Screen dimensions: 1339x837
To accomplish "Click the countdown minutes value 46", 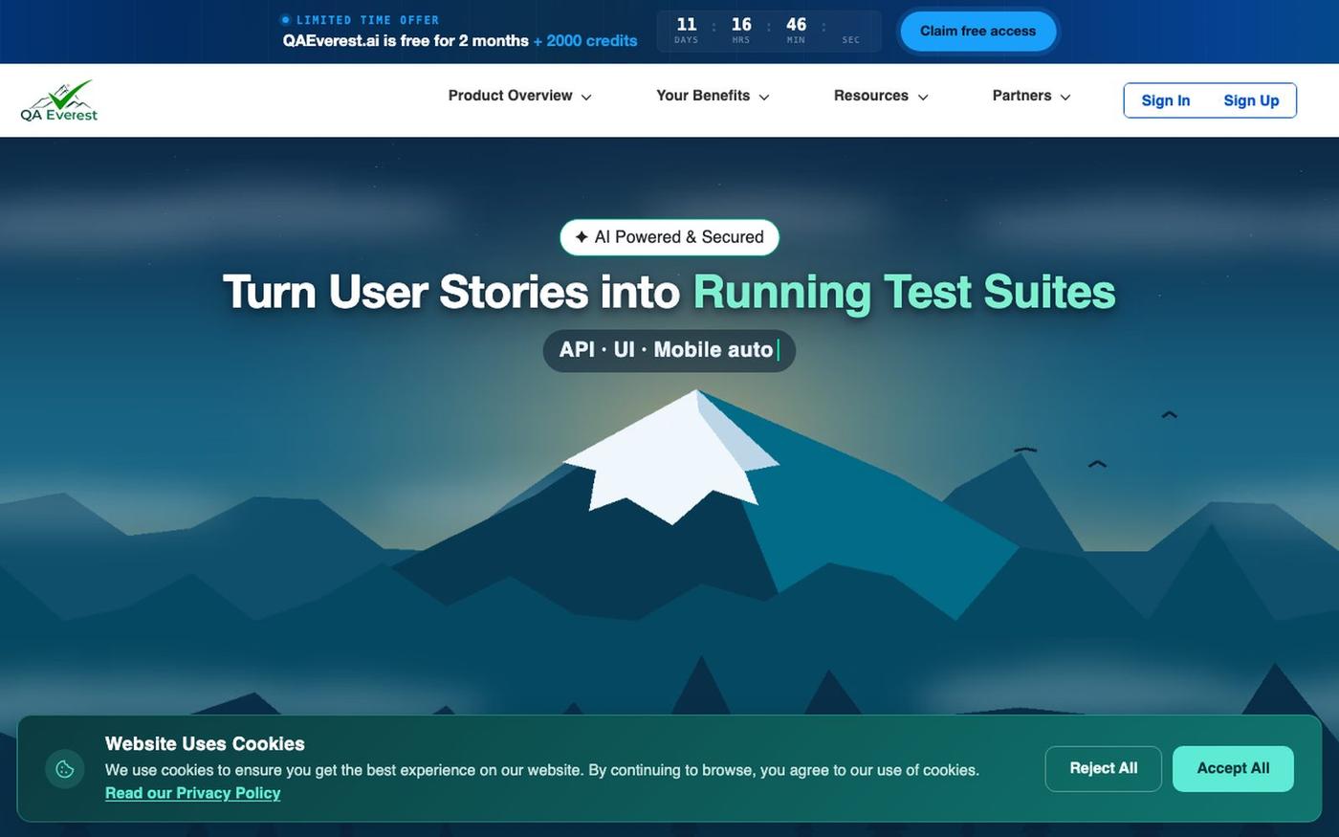I will click(796, 25).
